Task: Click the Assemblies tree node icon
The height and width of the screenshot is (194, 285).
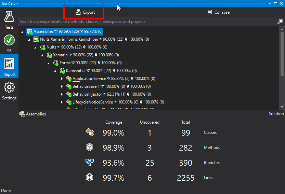Action: (x=30, y=31)
